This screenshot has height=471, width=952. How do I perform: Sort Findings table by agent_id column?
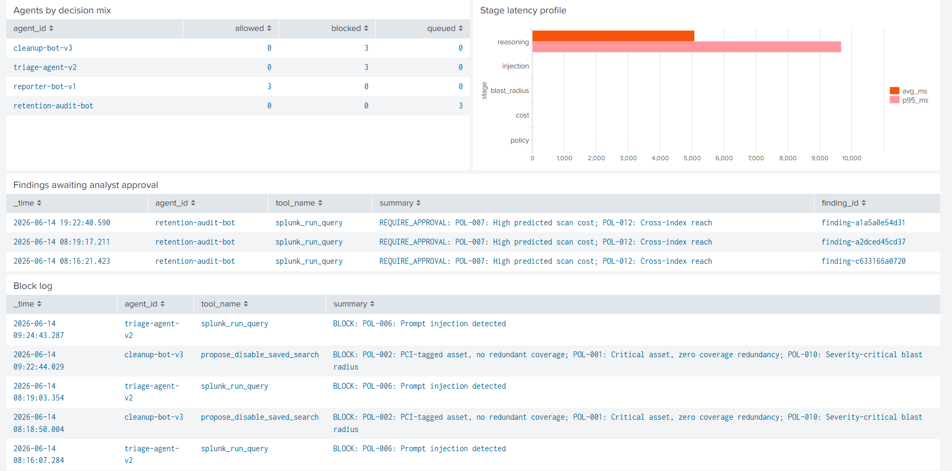175,203
